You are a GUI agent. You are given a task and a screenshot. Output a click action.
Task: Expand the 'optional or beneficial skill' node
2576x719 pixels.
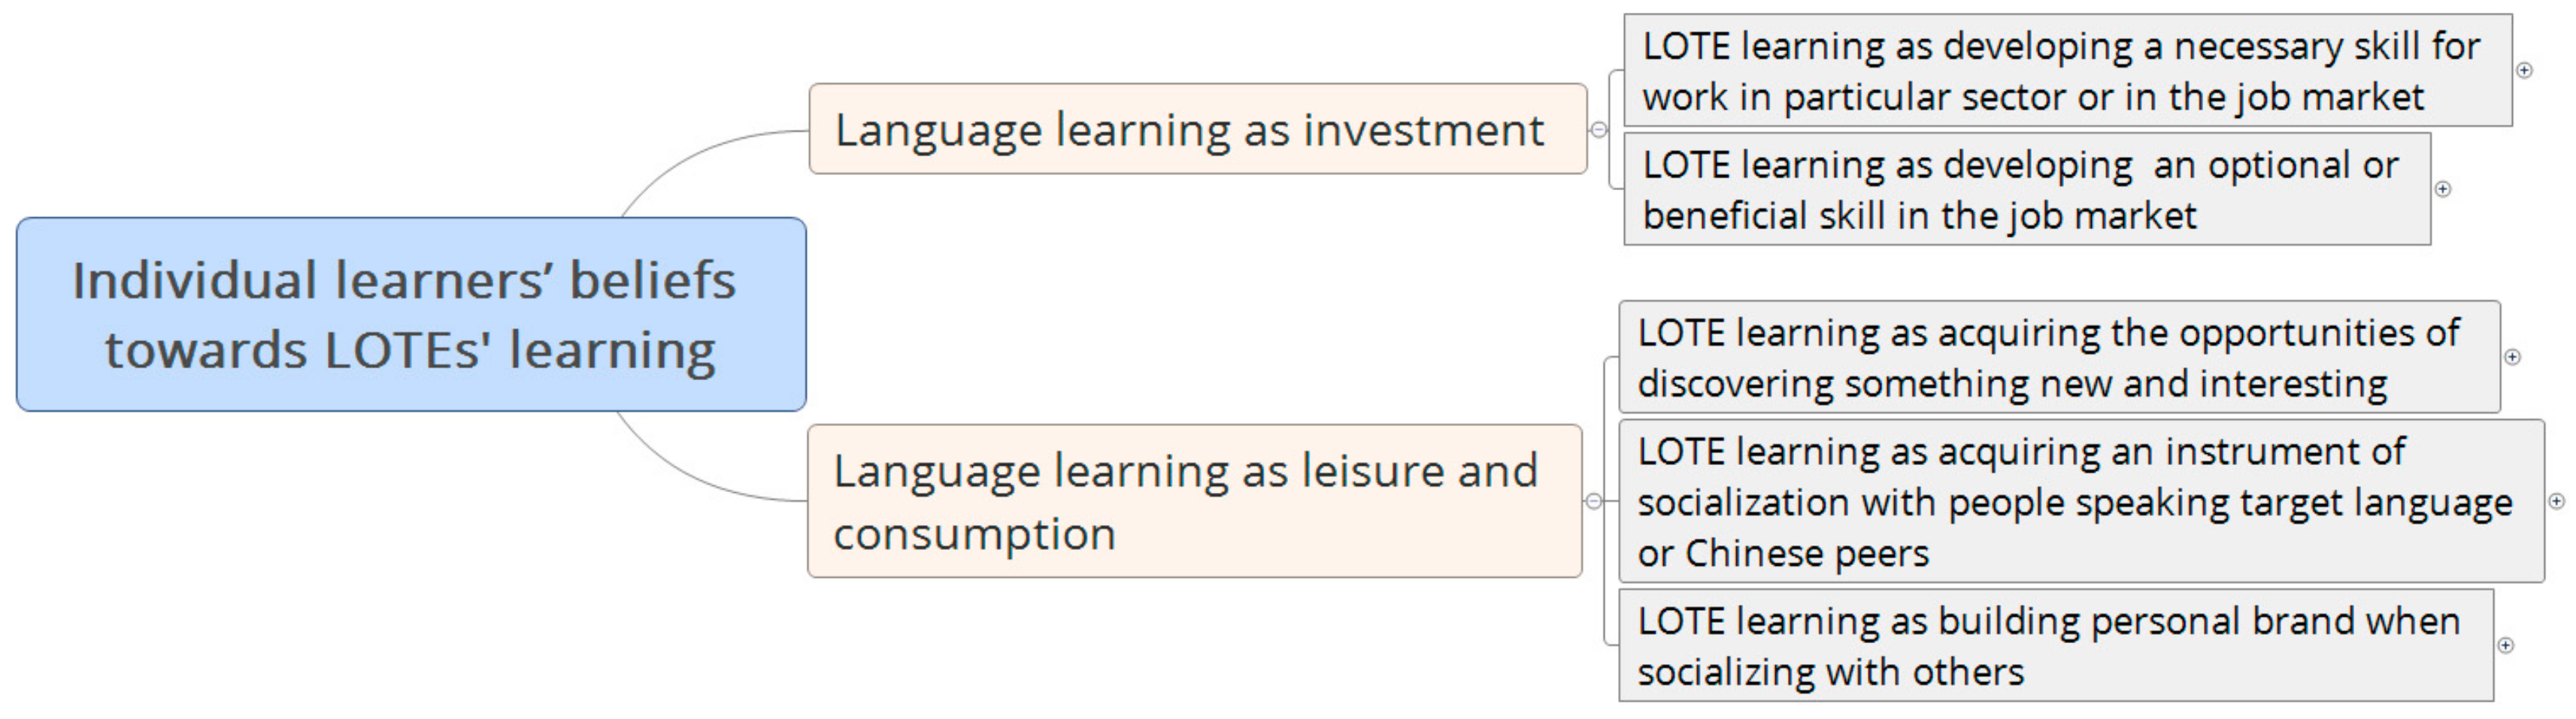[2443, 189]
